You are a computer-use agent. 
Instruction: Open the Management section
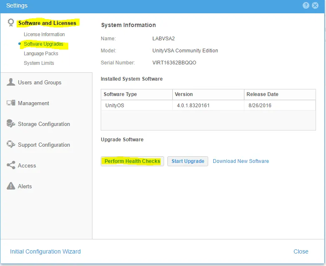pyautogui.click(x=33, y=103)
